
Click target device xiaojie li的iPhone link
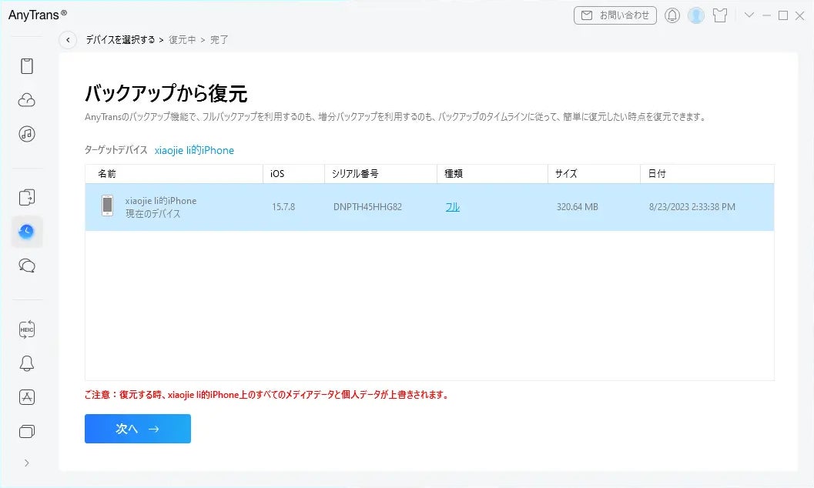(194, 150)
